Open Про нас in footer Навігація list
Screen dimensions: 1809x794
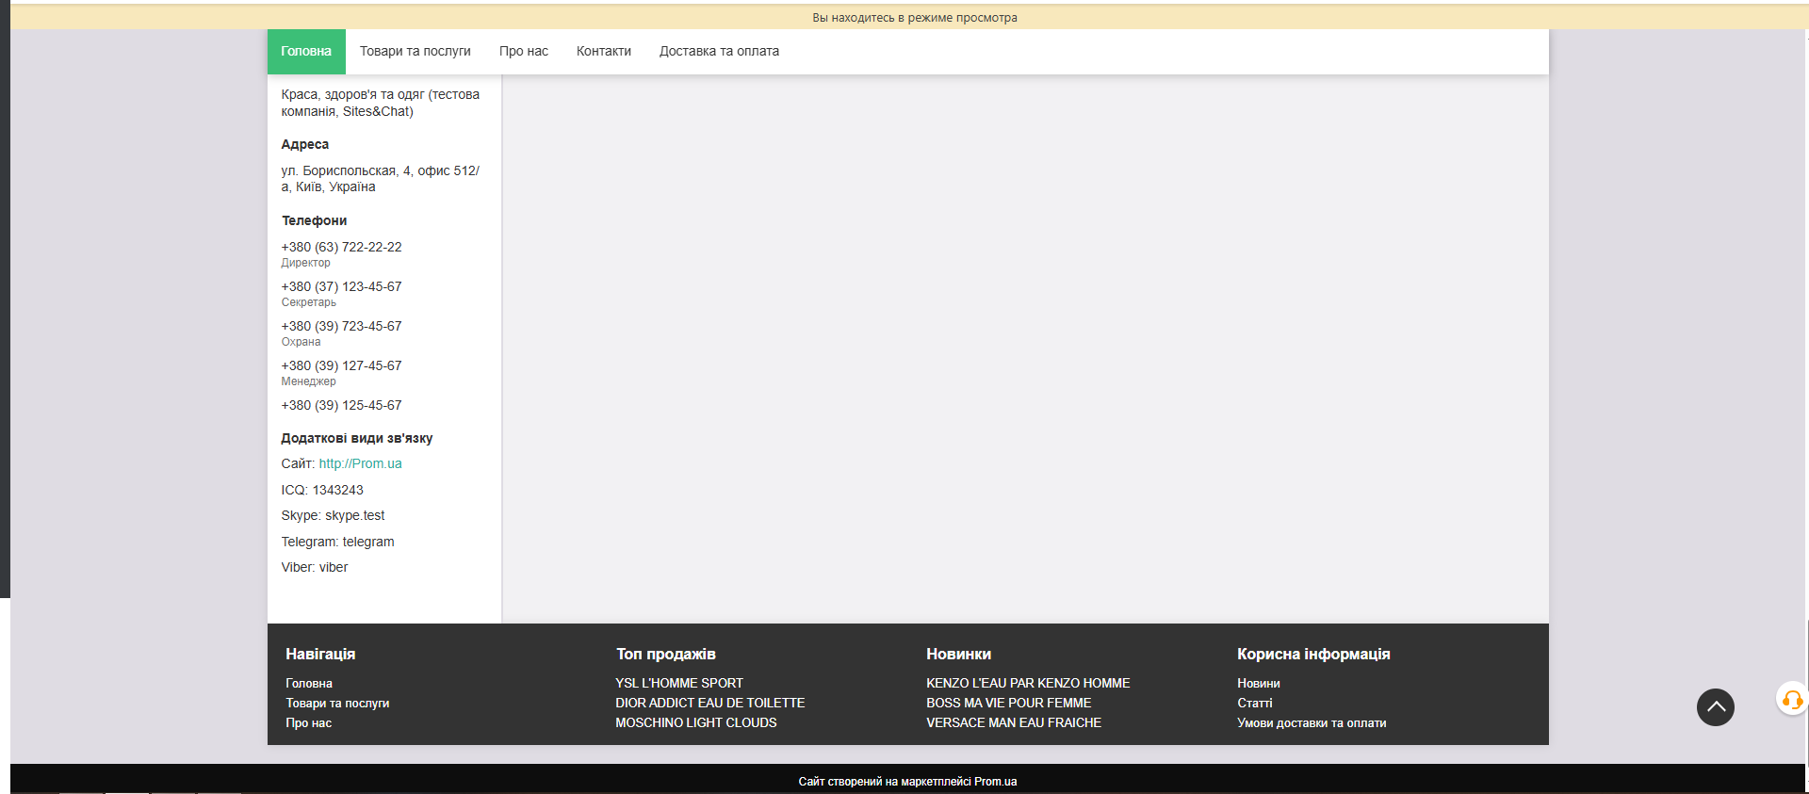pyautogui.click(x=308, y=723)
